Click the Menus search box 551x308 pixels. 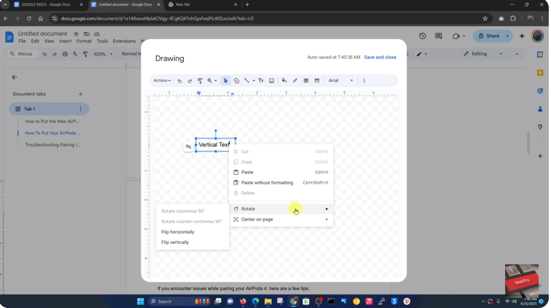point(22,54)
